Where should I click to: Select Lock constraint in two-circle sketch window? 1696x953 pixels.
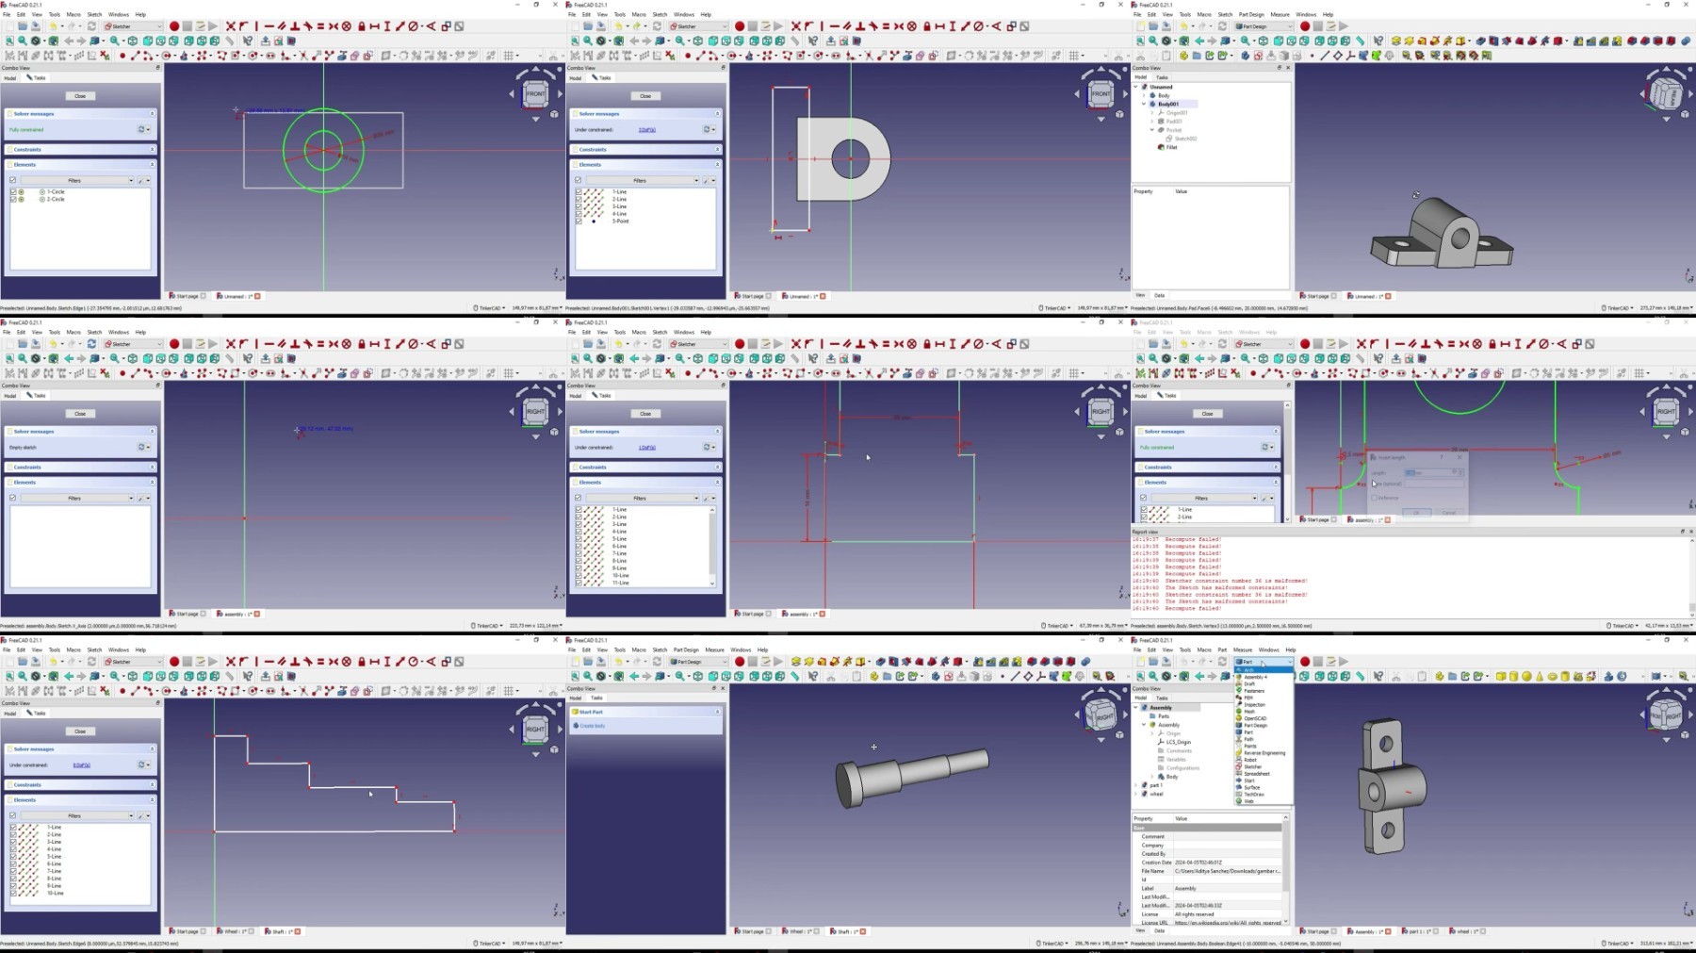(362, 26)
